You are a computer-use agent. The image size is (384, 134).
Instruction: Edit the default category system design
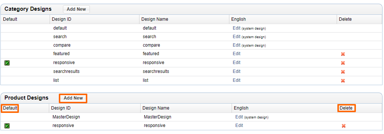pyautogui.click(x=236, y=28)
